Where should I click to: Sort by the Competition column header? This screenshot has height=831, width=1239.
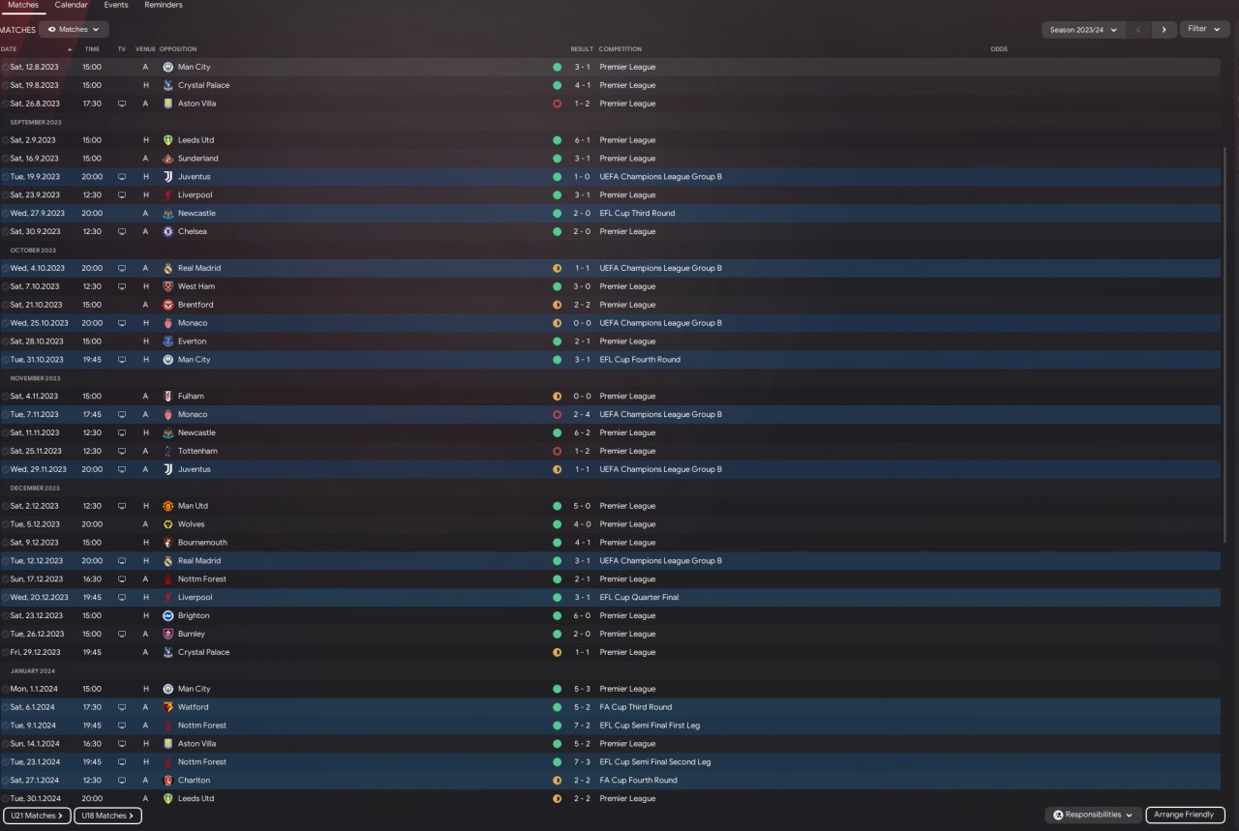pyautogui.click(x=620, y=49)
